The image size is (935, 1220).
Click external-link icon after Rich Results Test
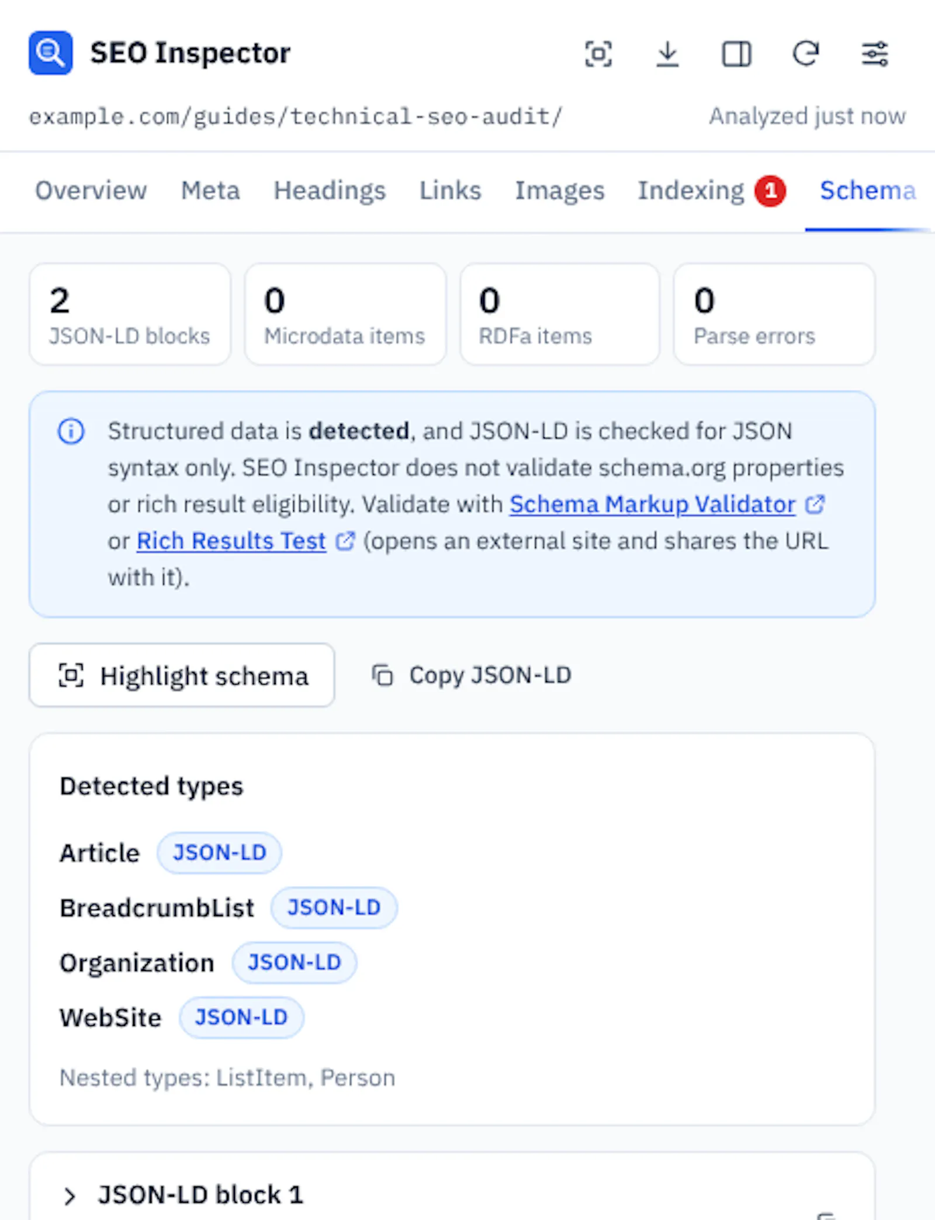tap(345, 541)
